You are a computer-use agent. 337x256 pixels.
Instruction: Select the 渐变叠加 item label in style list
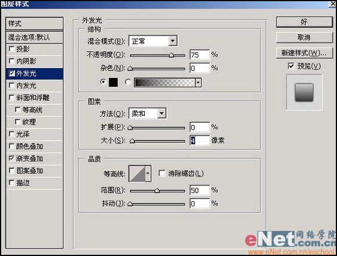(30, 159)
